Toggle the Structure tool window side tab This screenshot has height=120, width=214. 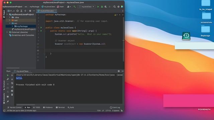[4, 85]
